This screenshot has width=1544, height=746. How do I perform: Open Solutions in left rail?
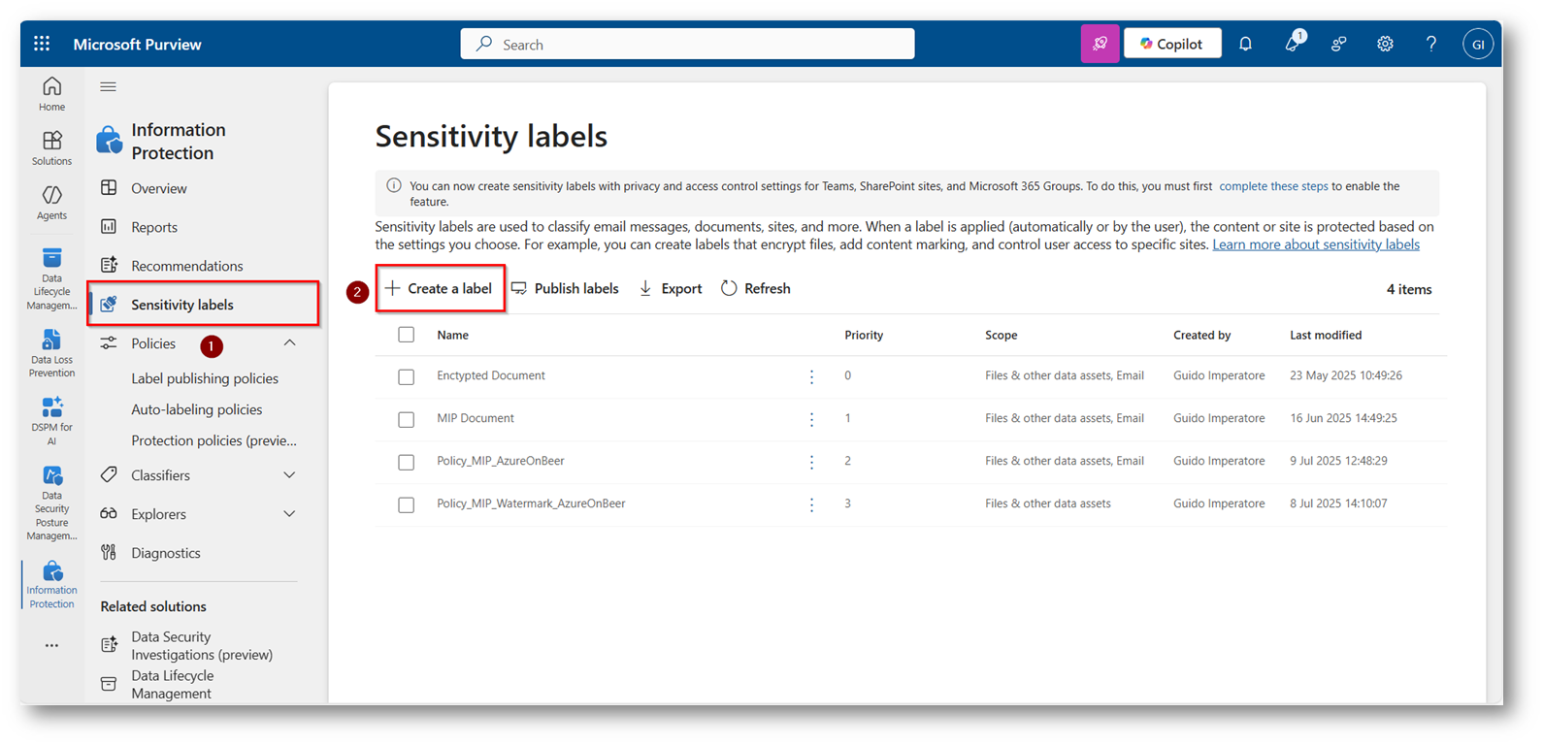tap(52, 148)
